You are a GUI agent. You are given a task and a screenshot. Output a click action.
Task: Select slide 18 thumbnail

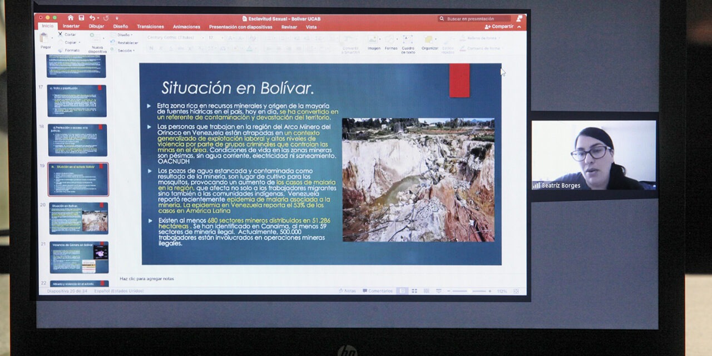tap(77, 140)
